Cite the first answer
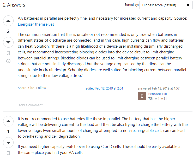 (31, 88)
